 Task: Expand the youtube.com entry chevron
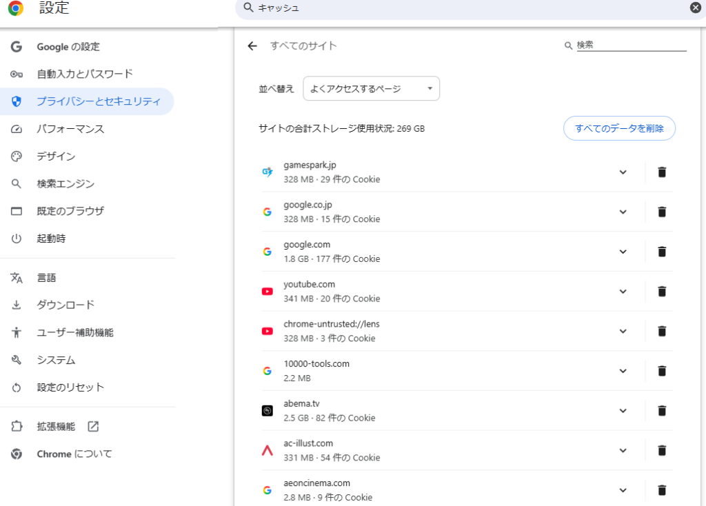point(623,292)
